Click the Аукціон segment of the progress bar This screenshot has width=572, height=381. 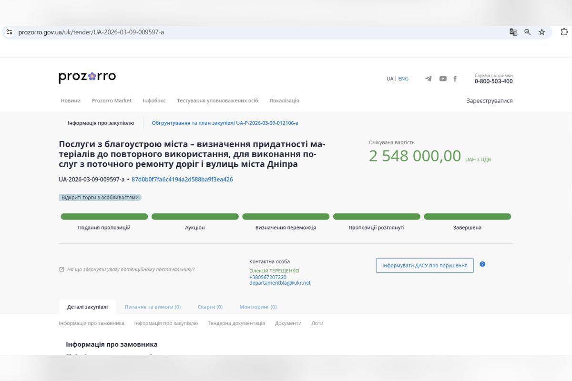195,216
